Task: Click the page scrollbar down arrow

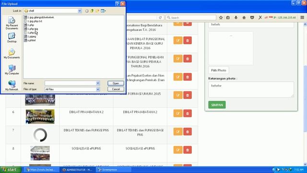Action: pos(305,164)
